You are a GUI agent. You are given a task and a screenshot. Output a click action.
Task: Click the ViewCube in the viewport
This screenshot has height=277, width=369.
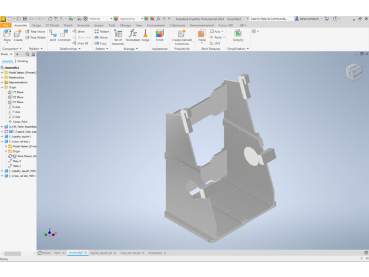(x=354, y=72)
